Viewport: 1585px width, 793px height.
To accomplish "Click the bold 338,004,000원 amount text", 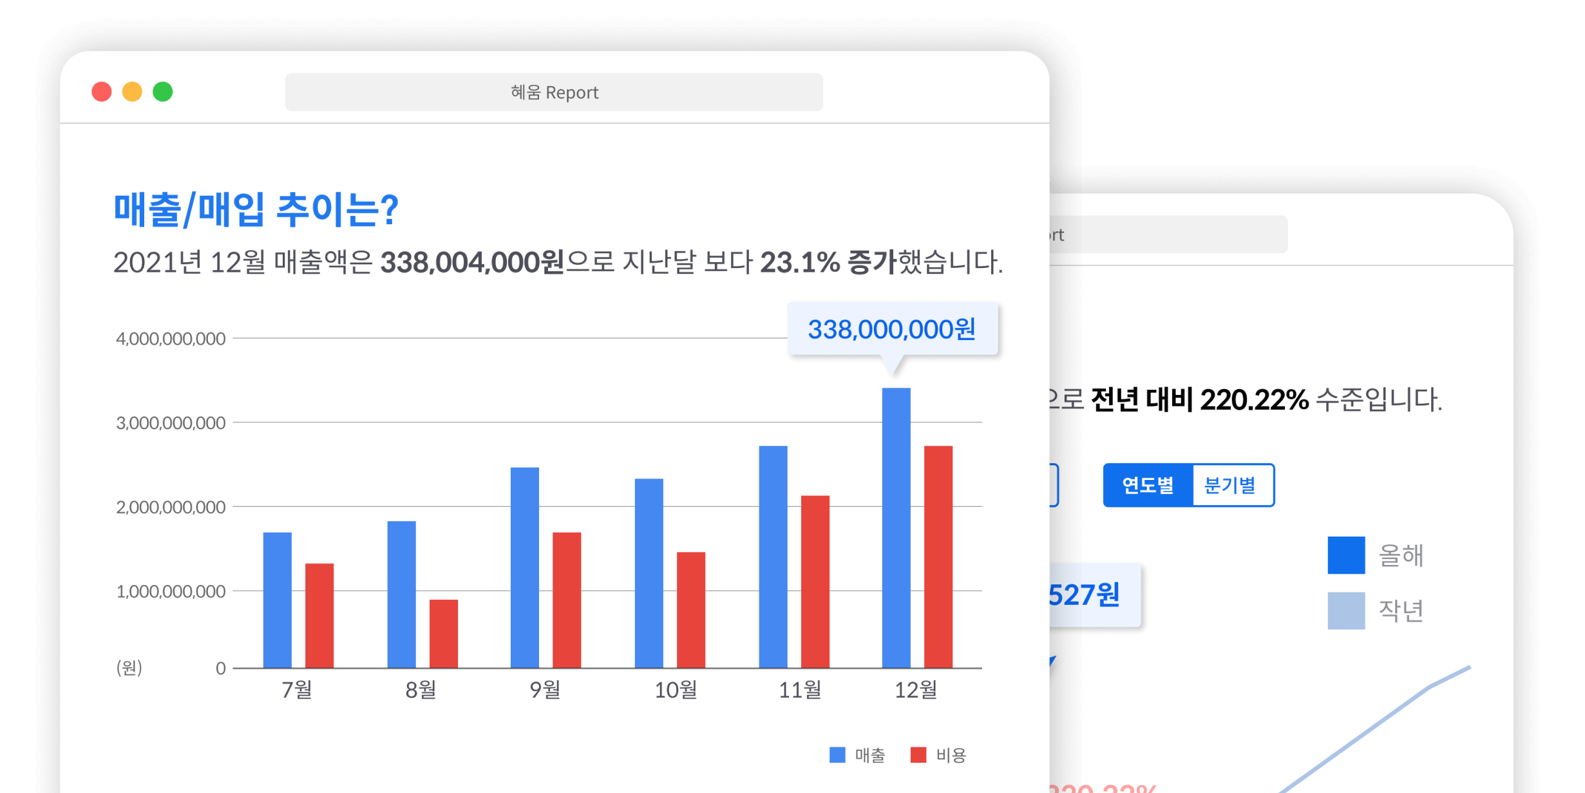I will coord(472,263).
